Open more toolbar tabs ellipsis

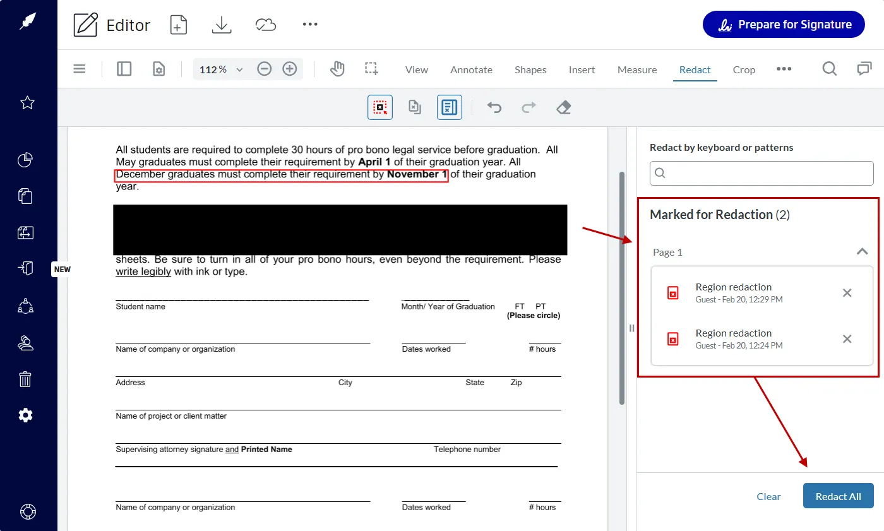[784, 69]
